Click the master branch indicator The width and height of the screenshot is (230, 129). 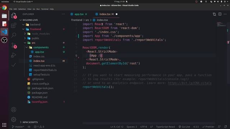18,126
